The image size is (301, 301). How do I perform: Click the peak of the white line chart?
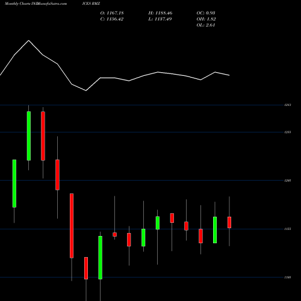point(29,40)
